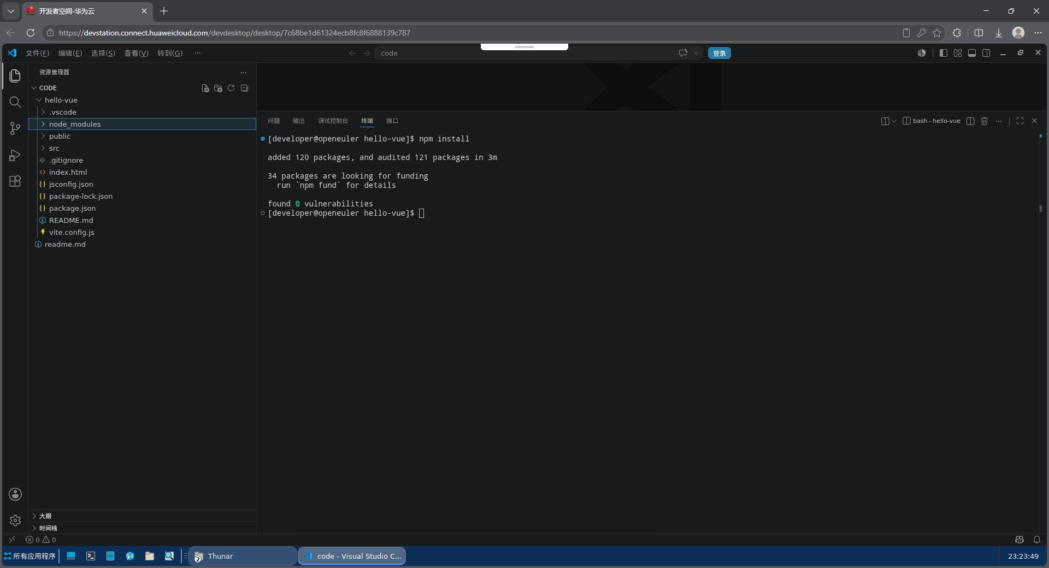Click the code command center search box
The width and height of the screenshot is (1049, 568).
pyautogui.click(x=524, y=53)
